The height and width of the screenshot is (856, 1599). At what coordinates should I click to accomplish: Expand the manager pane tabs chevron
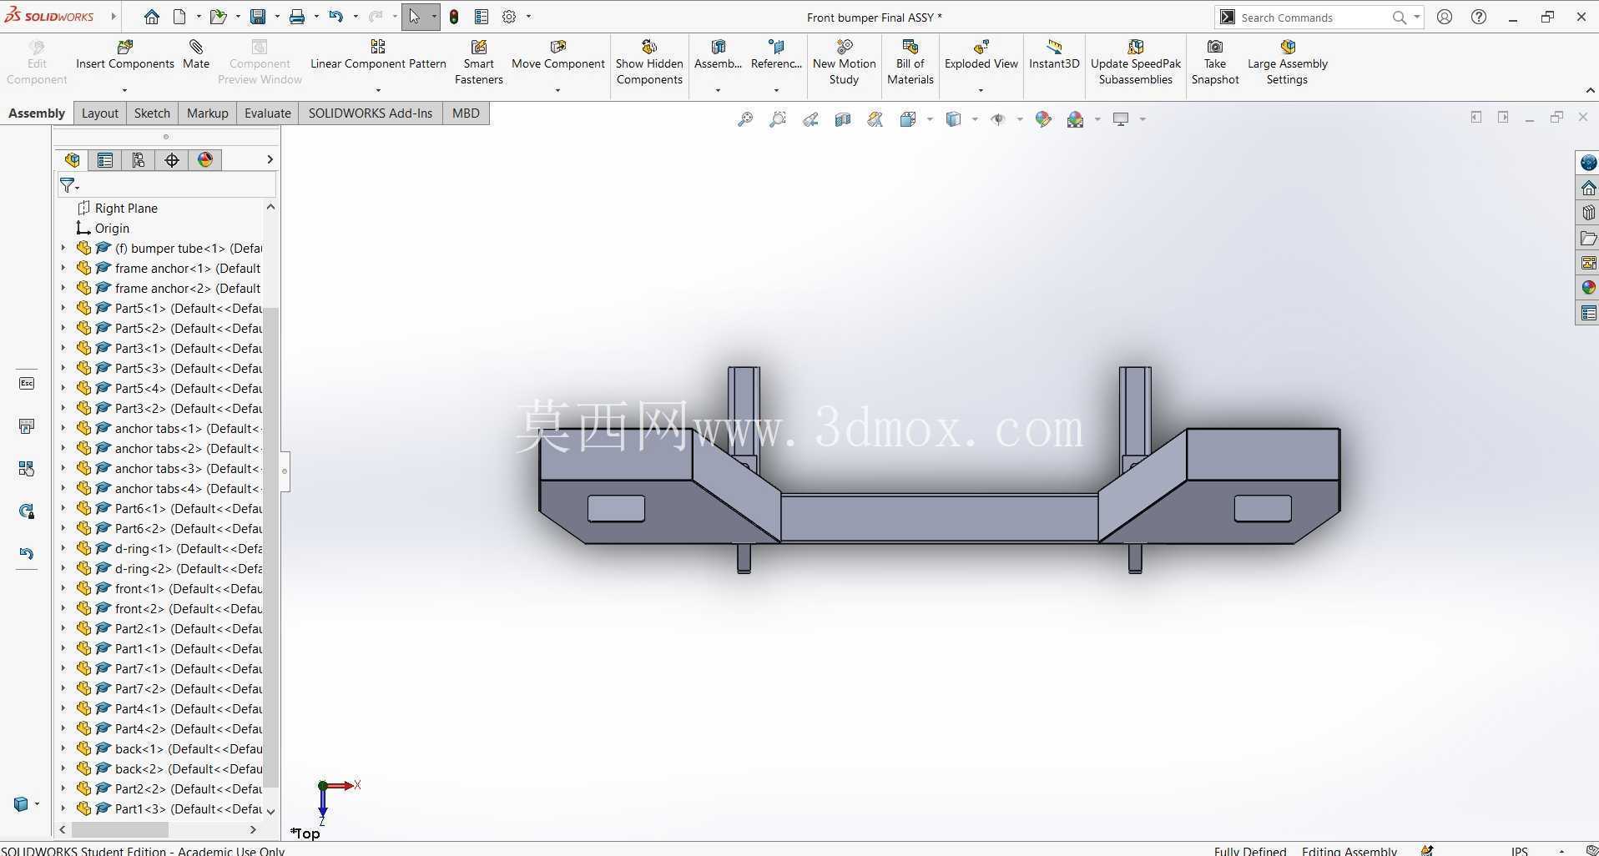[x=270, y=159]
